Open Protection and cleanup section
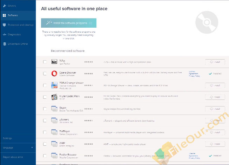 coord(18,25)
